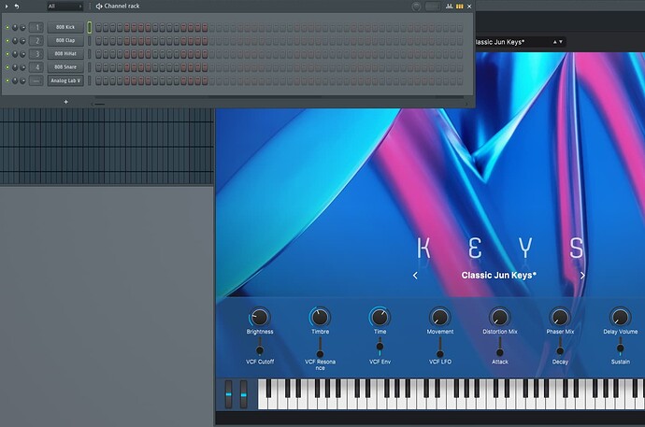The height and width of the screenshot is (427, 645).
Task: Select the 808 Clap channel selector
Action: pyautogui.click(x=89, y=41)
